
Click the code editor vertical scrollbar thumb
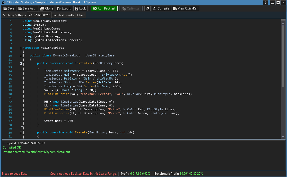pos(283,56)
